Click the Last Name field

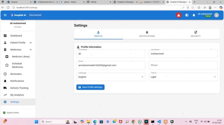pos(183,54)
